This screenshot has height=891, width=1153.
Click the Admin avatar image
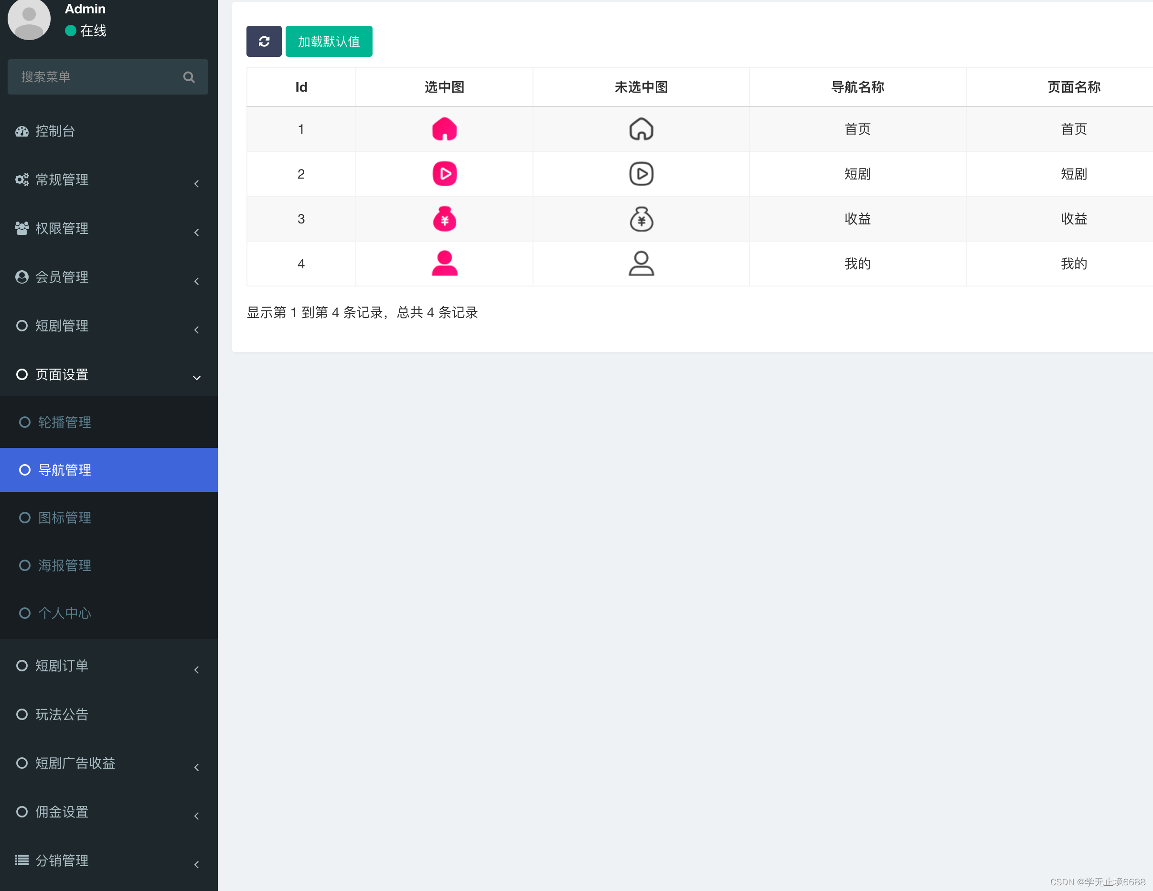(29, 19)
